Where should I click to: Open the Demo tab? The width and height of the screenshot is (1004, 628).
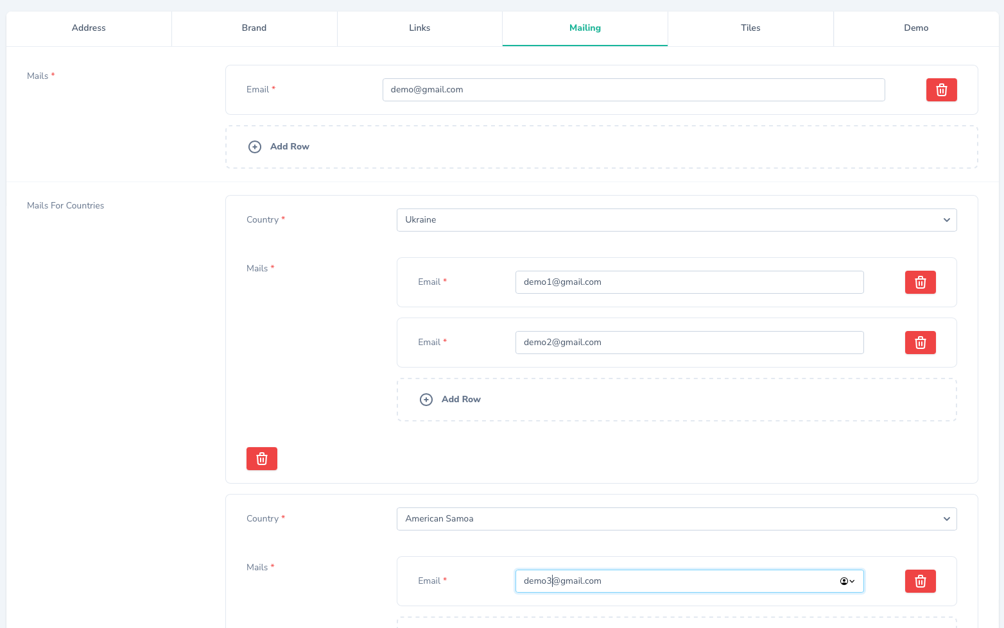tap(916, 28)
